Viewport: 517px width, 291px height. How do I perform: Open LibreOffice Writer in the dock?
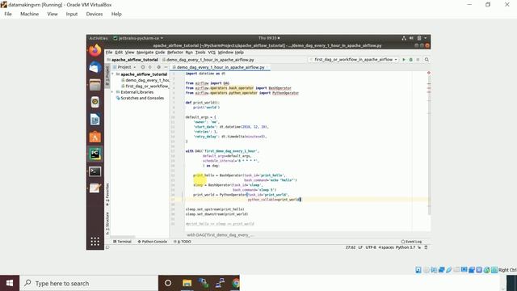click(95, 120)
